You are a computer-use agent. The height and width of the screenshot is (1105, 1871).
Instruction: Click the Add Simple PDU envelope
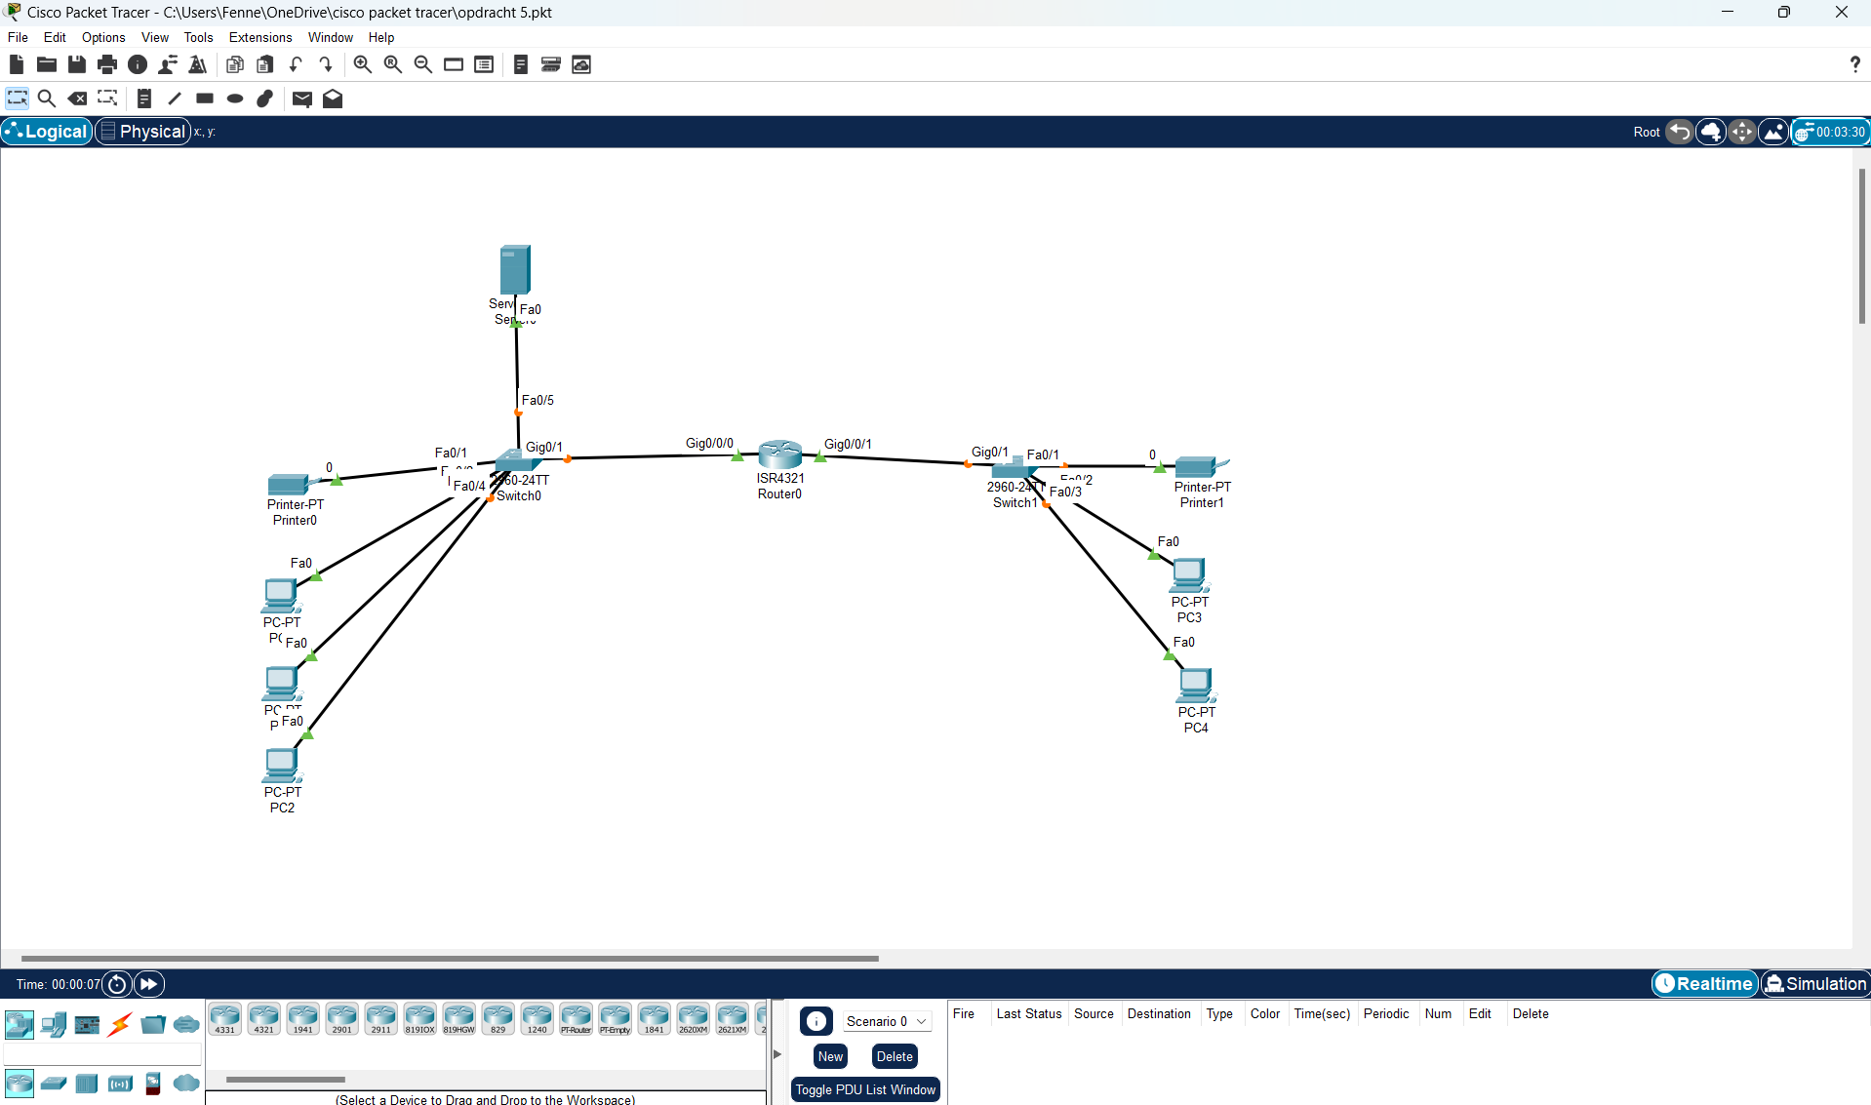point(302,99)
